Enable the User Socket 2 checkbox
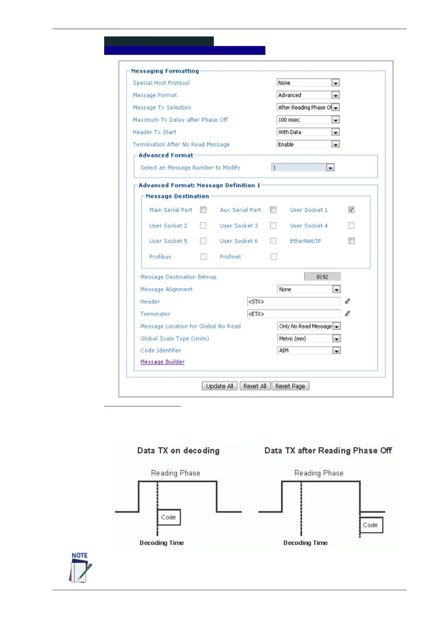 point(203,225)
